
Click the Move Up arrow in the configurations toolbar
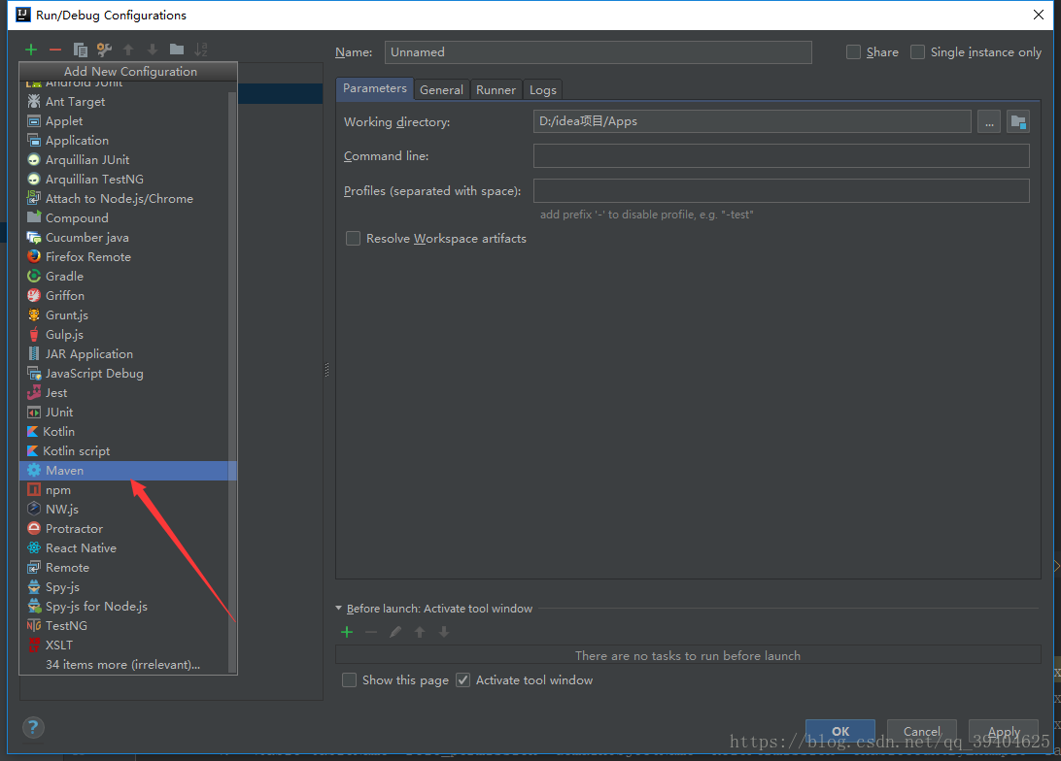point(128,50)
